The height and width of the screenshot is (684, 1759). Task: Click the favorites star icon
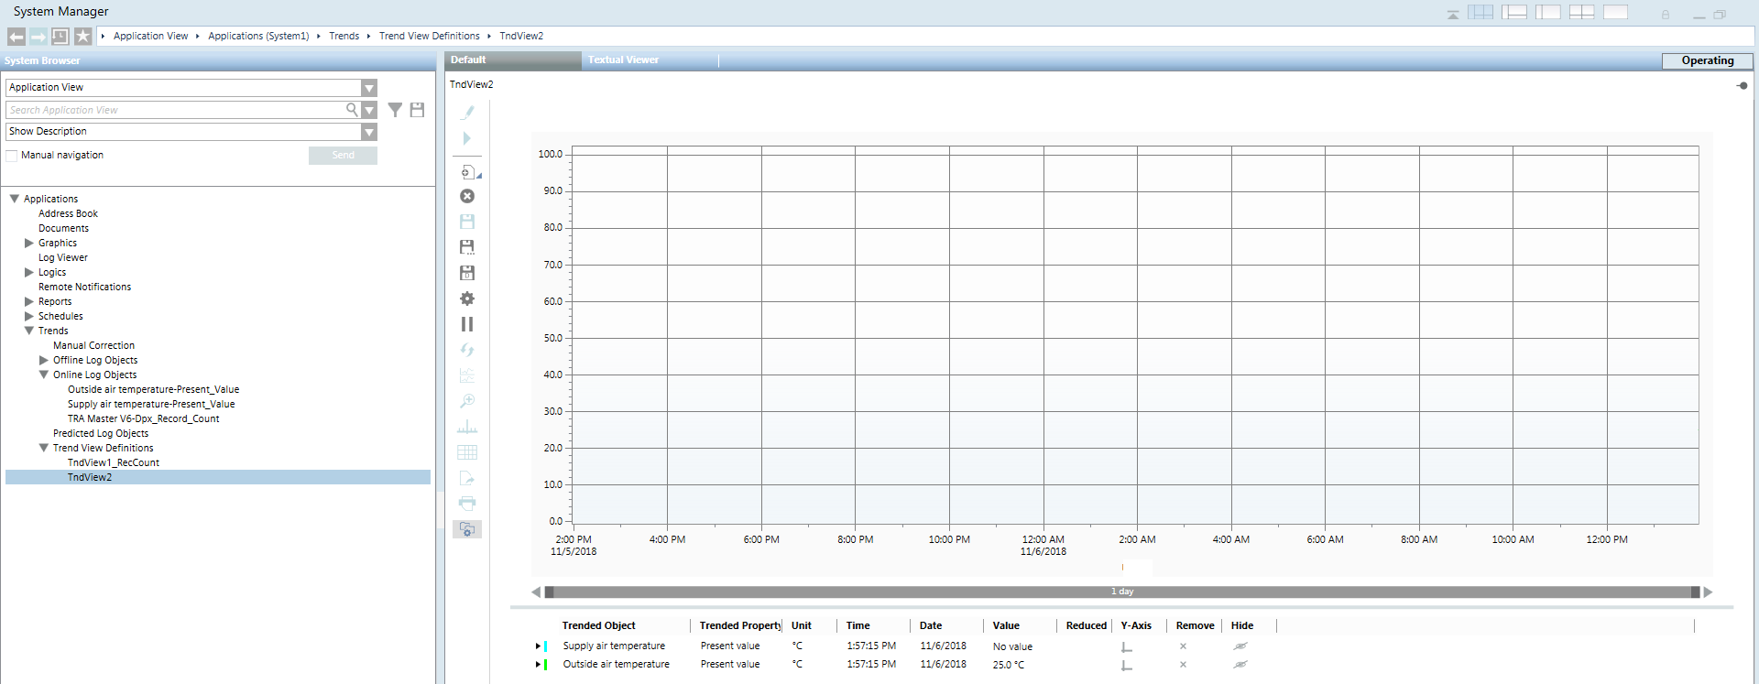point(82,36)
